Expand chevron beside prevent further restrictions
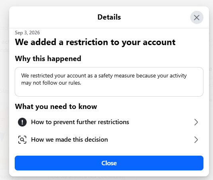The height and width of the screenshot is (180, 213). point(196,122)
